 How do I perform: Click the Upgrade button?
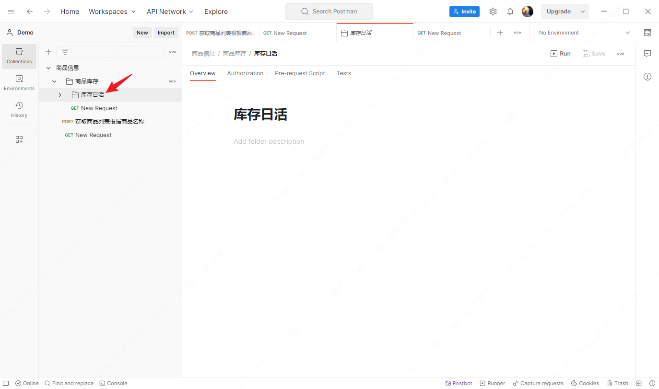tap(559, 11)
